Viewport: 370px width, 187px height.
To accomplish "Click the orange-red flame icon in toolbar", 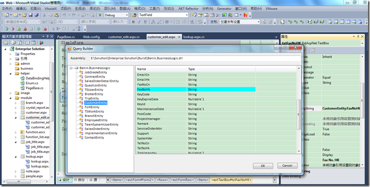I will [x=246, y=15].
